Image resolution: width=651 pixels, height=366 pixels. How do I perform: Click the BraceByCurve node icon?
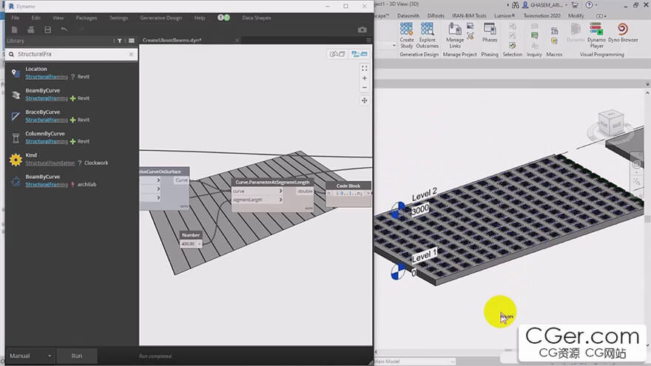16,116
